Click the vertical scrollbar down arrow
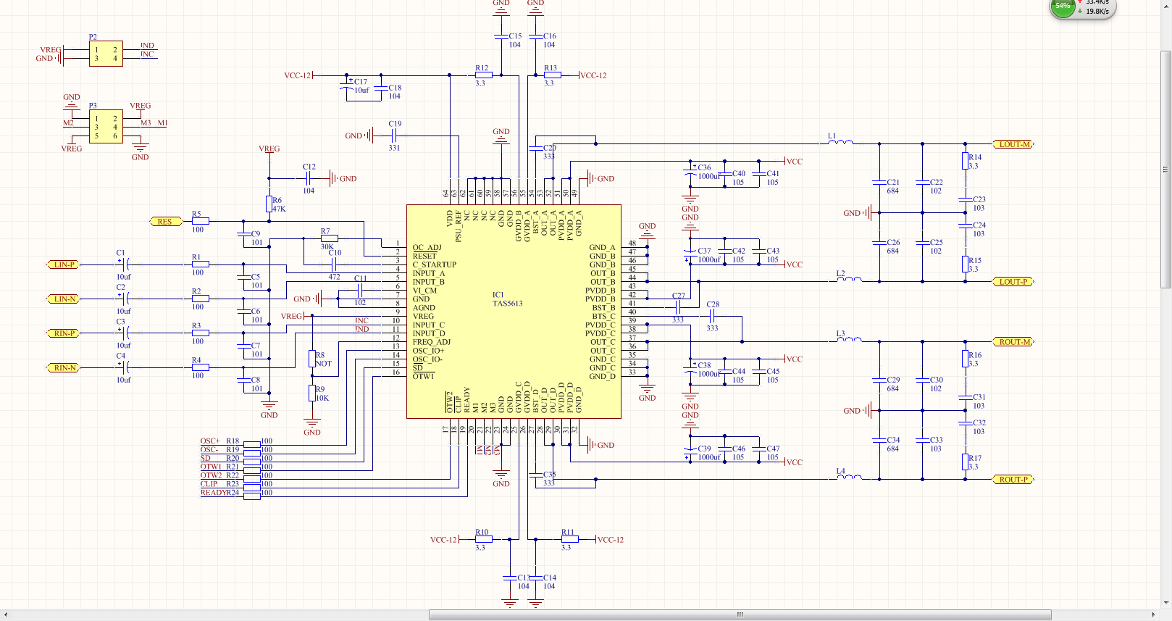1172x621 pixels. tap(1165, 603)
